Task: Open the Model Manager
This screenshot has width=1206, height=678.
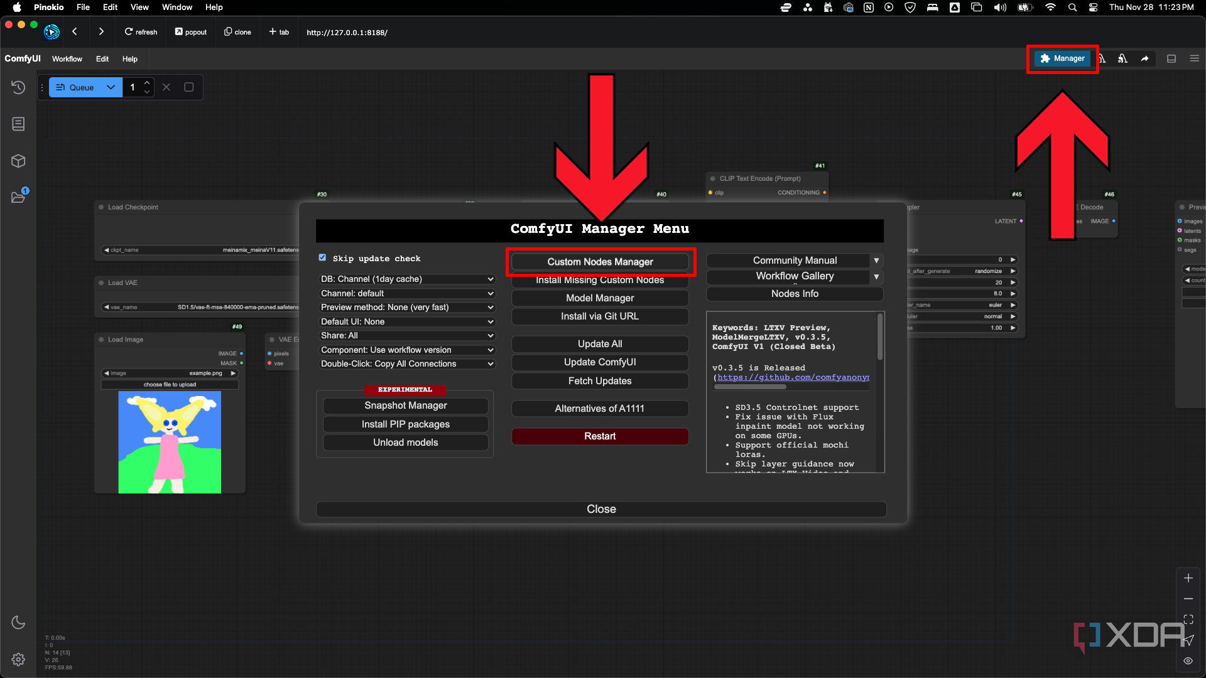Action: pos(600,298)
